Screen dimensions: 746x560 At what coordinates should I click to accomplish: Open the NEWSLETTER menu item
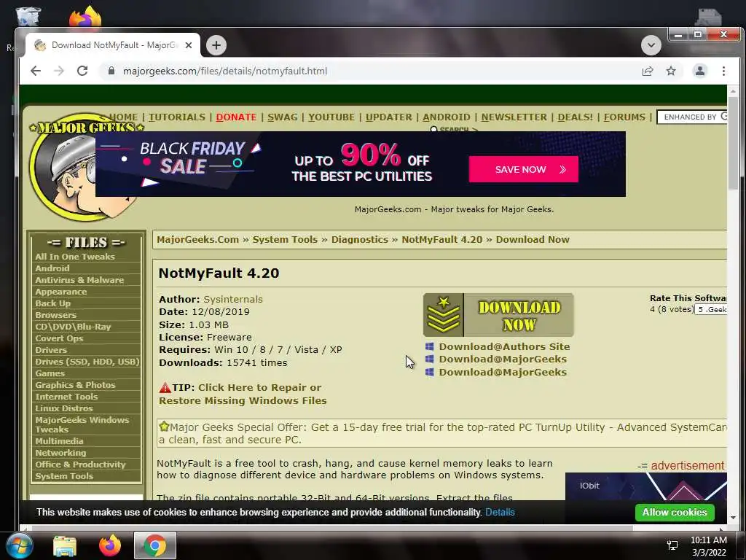pyautogui.click(x=514, y=117)
